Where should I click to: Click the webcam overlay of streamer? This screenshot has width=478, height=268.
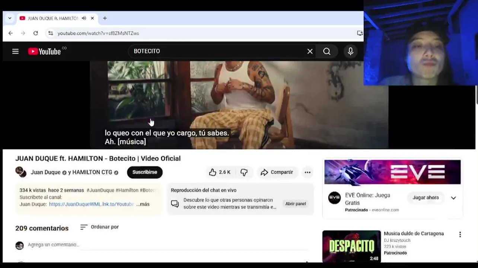coord(421,43)
